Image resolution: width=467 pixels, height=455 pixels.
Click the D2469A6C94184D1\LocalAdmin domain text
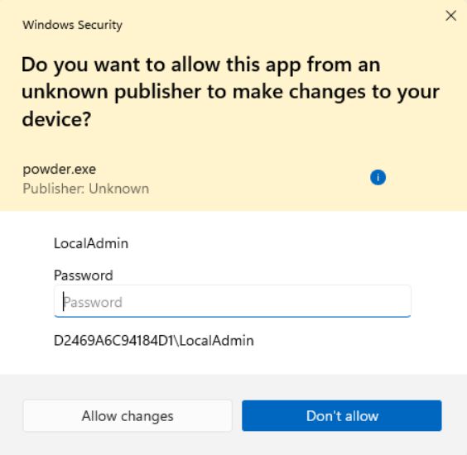pyautogui.click(x=154, y=341)
